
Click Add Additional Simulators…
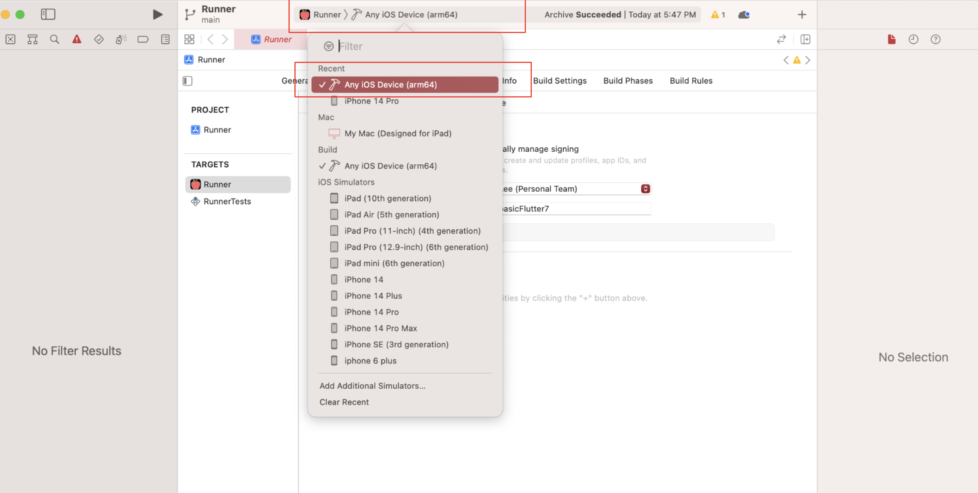(x=372, y=385)
